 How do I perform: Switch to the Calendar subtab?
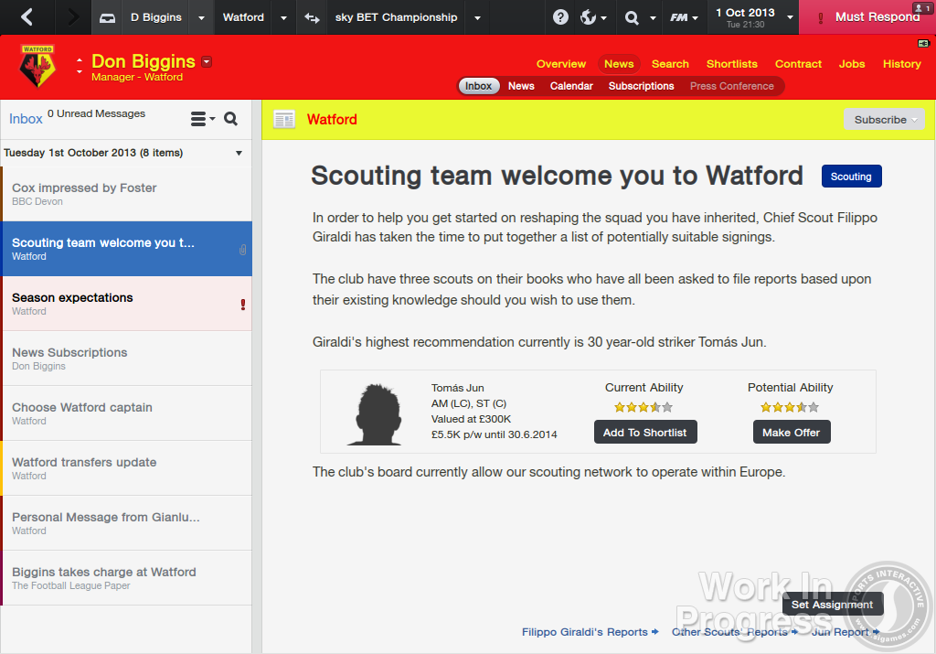coord(571,86)
